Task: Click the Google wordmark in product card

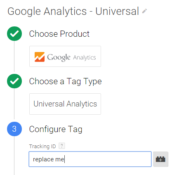Action: pos(59,57)
